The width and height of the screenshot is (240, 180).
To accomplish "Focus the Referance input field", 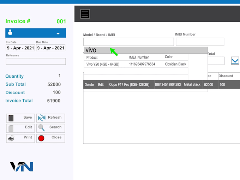I will pyautogui.click(x=36, y=61).
